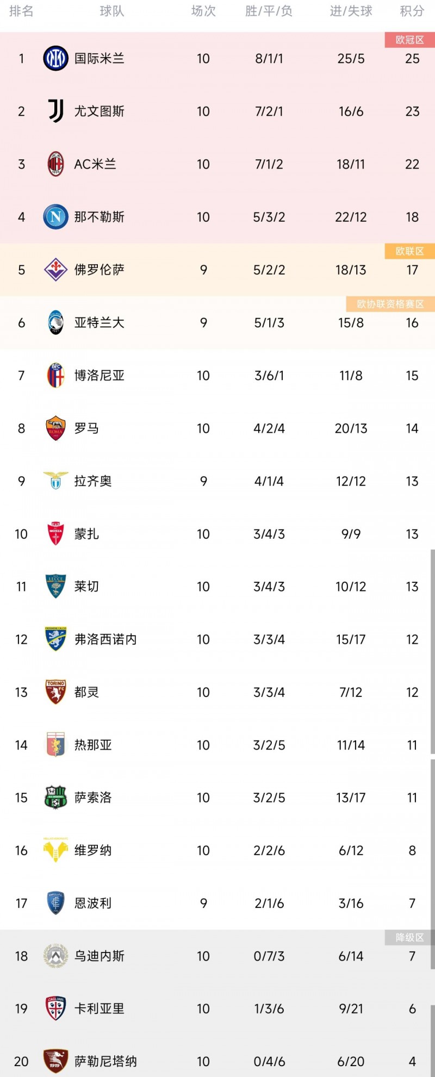The height and width of the screenshot is (1077, 435).
Task: Open the Napoli club crest
Action: coord(55,216)
